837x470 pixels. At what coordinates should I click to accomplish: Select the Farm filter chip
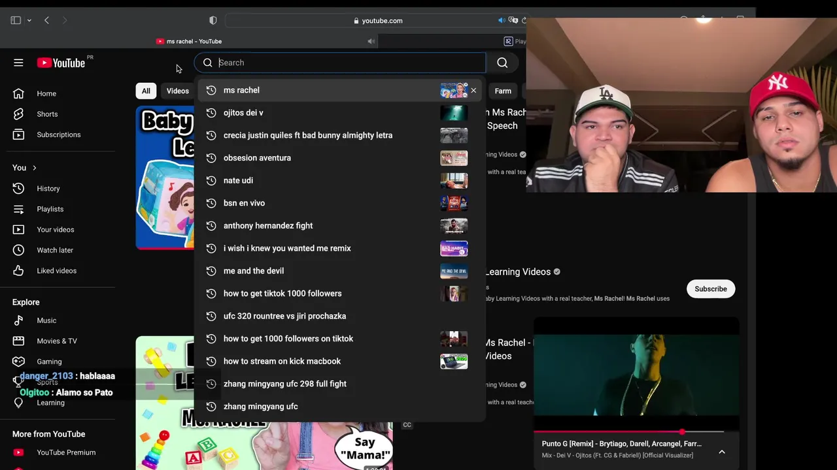(x=503, y=91)
